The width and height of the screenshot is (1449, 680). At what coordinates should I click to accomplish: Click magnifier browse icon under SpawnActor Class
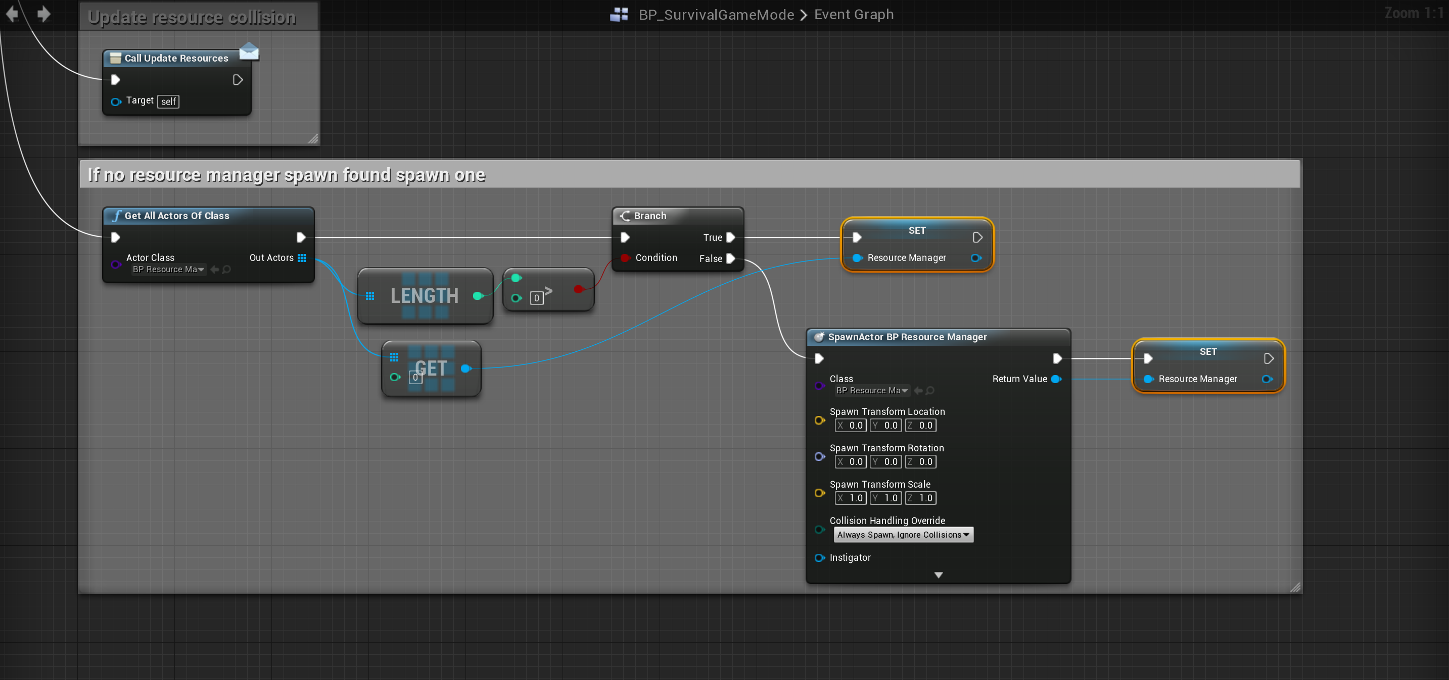[x=930, y=391]
